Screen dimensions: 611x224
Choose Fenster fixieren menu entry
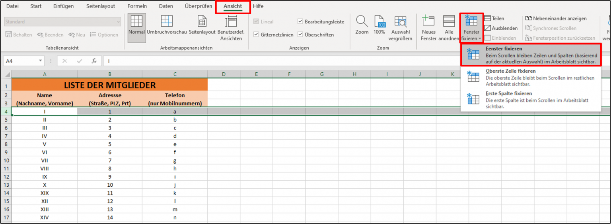pyautogui.click(x=531, y=55)
